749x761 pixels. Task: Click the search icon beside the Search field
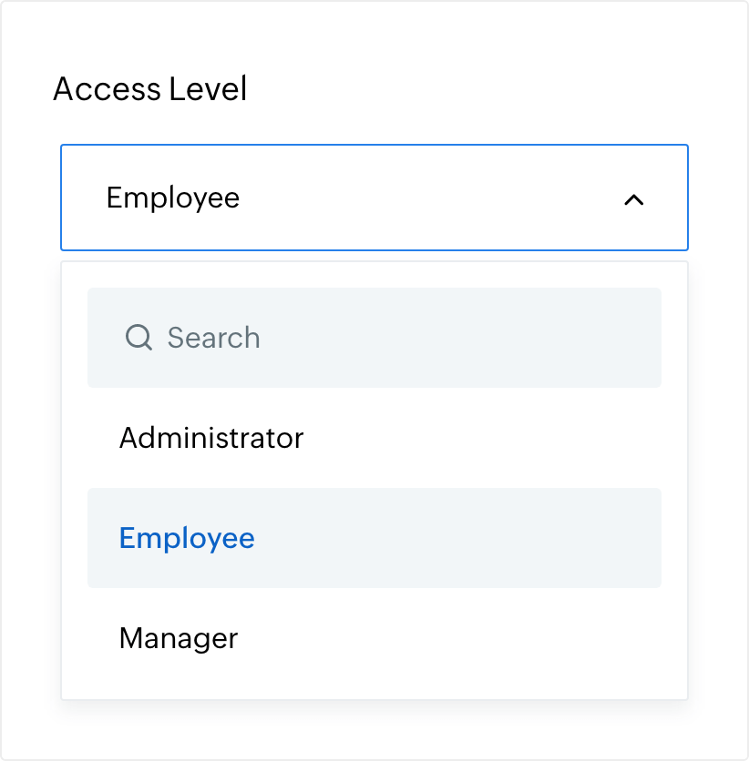point(139,338)
